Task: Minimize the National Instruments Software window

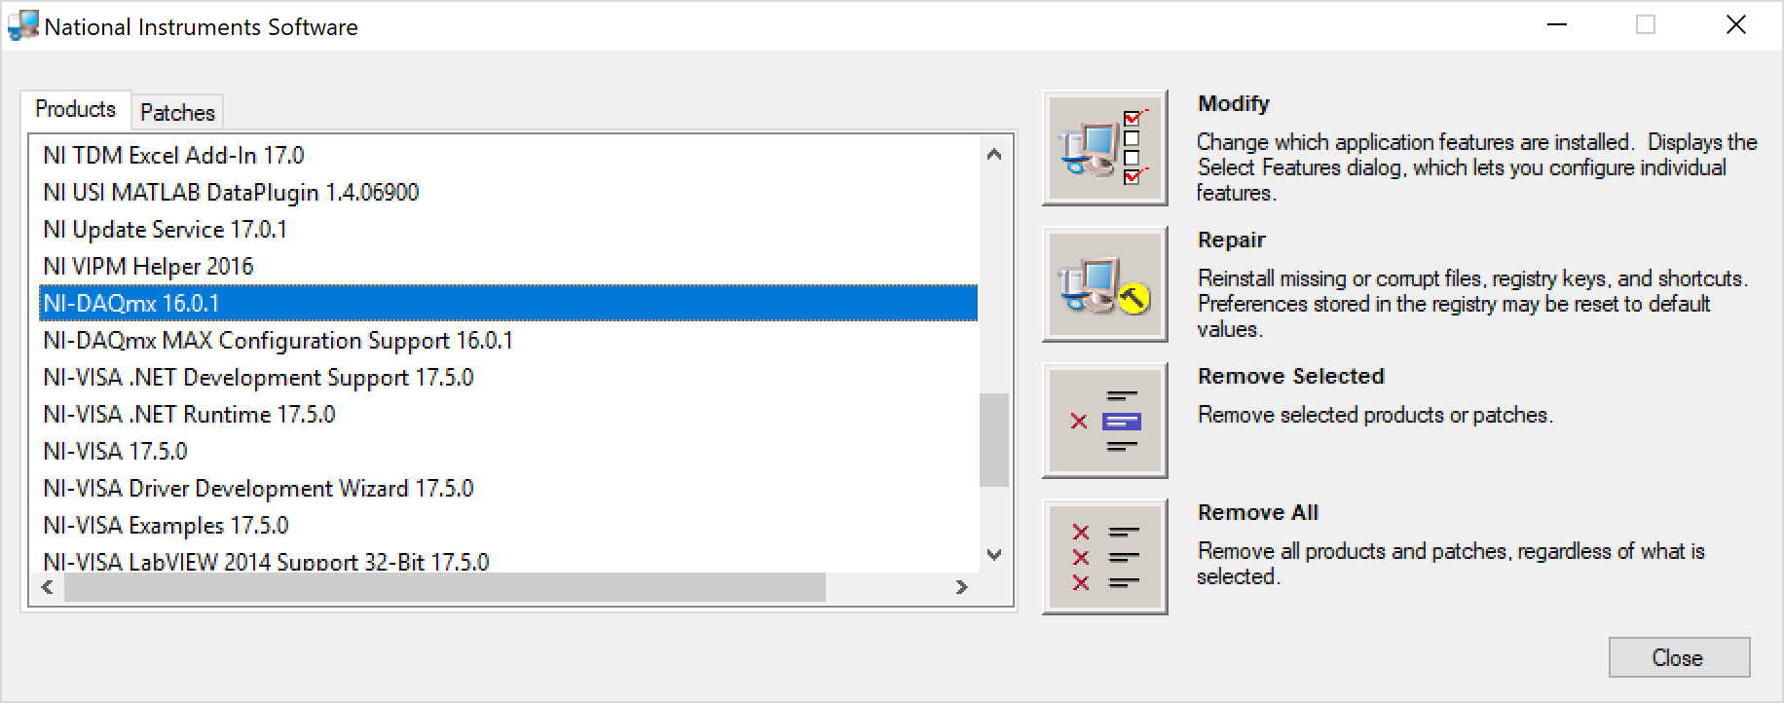Action: pos(1557,24)
